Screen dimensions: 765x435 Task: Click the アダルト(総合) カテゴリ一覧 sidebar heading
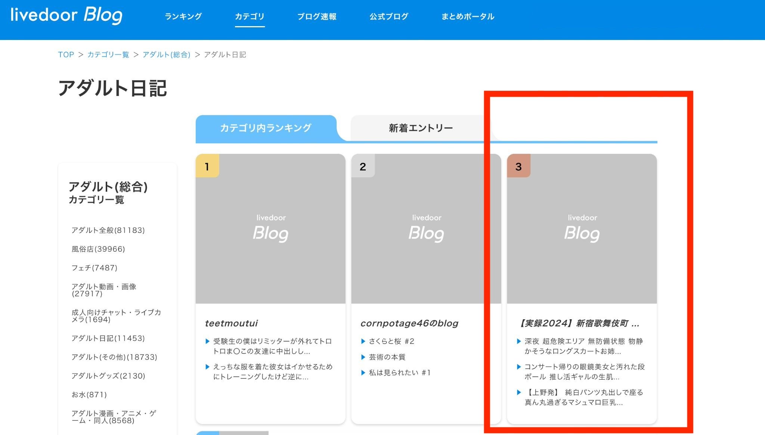pos(108,193)
